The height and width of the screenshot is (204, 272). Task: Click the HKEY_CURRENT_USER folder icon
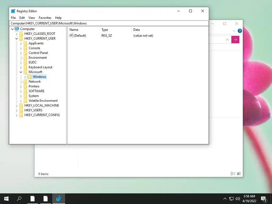[x=21, y=38]
